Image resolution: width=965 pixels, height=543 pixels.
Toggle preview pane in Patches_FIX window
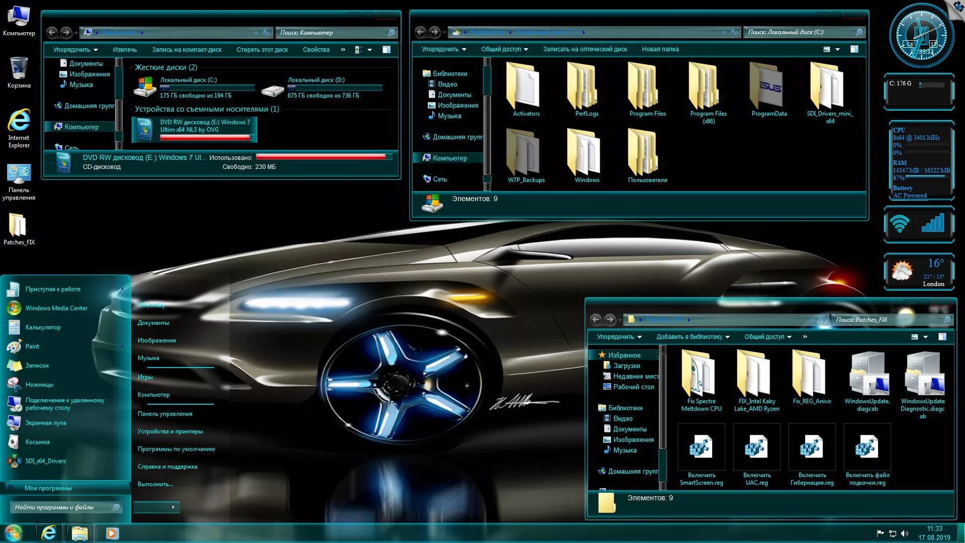tap(942, 337)
